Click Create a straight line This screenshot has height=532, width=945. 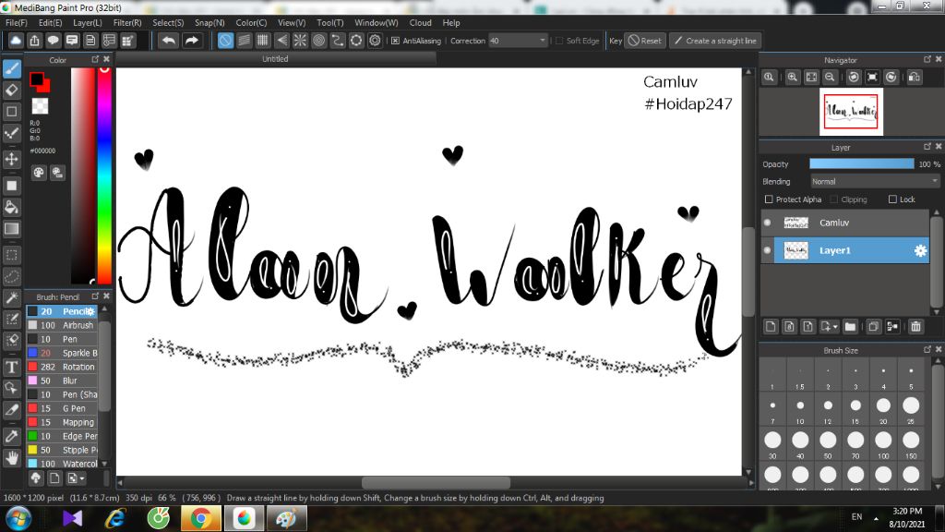[715, 41]
